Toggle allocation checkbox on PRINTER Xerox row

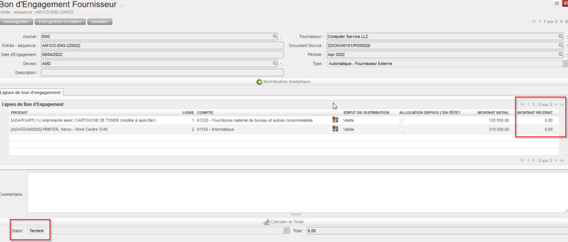tap(402, 129)
